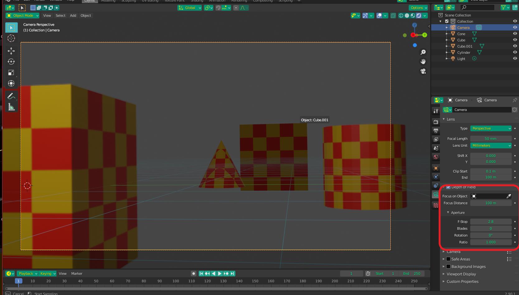This screenshot has height=295, width=519.
Task: Select the Transform tool in toolbar
Action: 11,83
